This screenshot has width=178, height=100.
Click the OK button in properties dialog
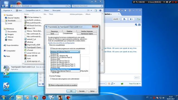pyautogui.click(x=71, y=91)
